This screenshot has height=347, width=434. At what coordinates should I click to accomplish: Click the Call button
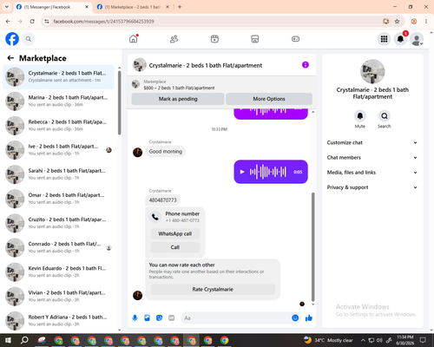[x=175, y=247]
